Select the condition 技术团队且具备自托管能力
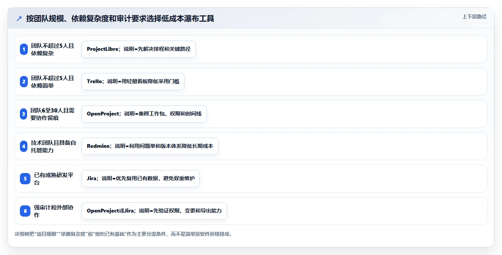Screen dimensions: 502x255 [x=53, y=146]
